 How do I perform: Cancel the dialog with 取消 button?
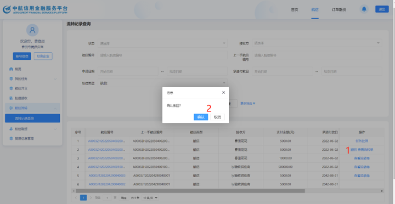pyautogui.click(x=217, y=117)
